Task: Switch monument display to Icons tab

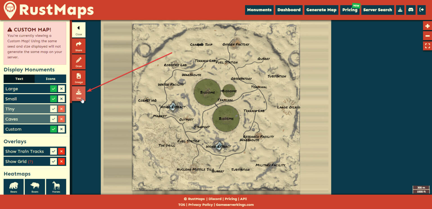Action: tap(51, 79)
